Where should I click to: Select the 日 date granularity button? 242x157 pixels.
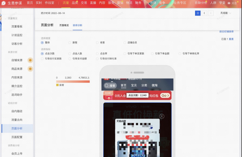point(198,13)
